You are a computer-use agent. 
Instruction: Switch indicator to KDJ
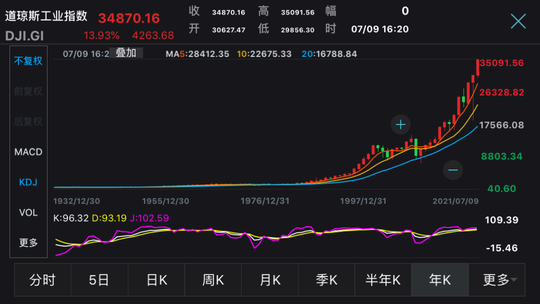(x=28, y=182)
